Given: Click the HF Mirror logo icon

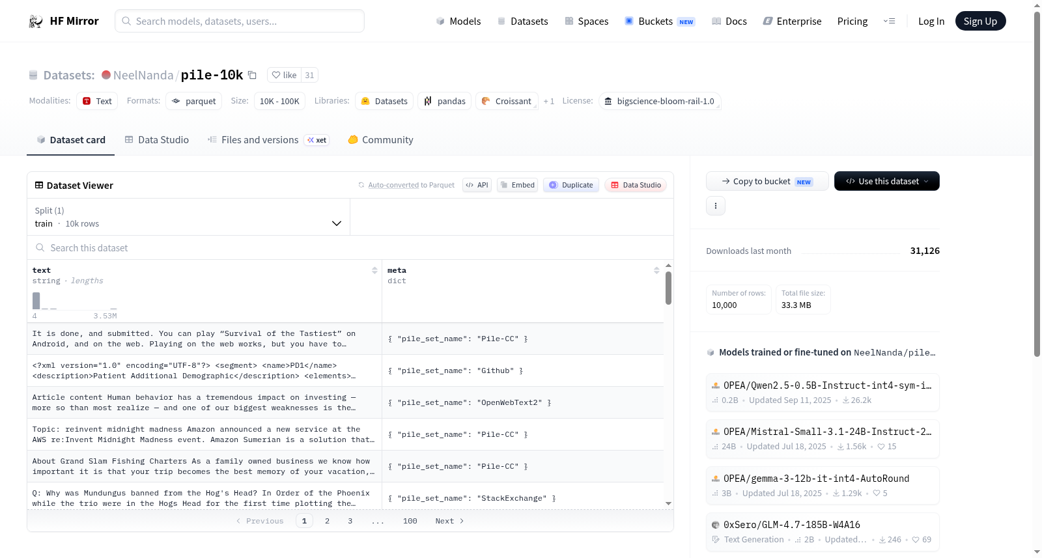Looking at the screenshot, I should pos(36,21).
